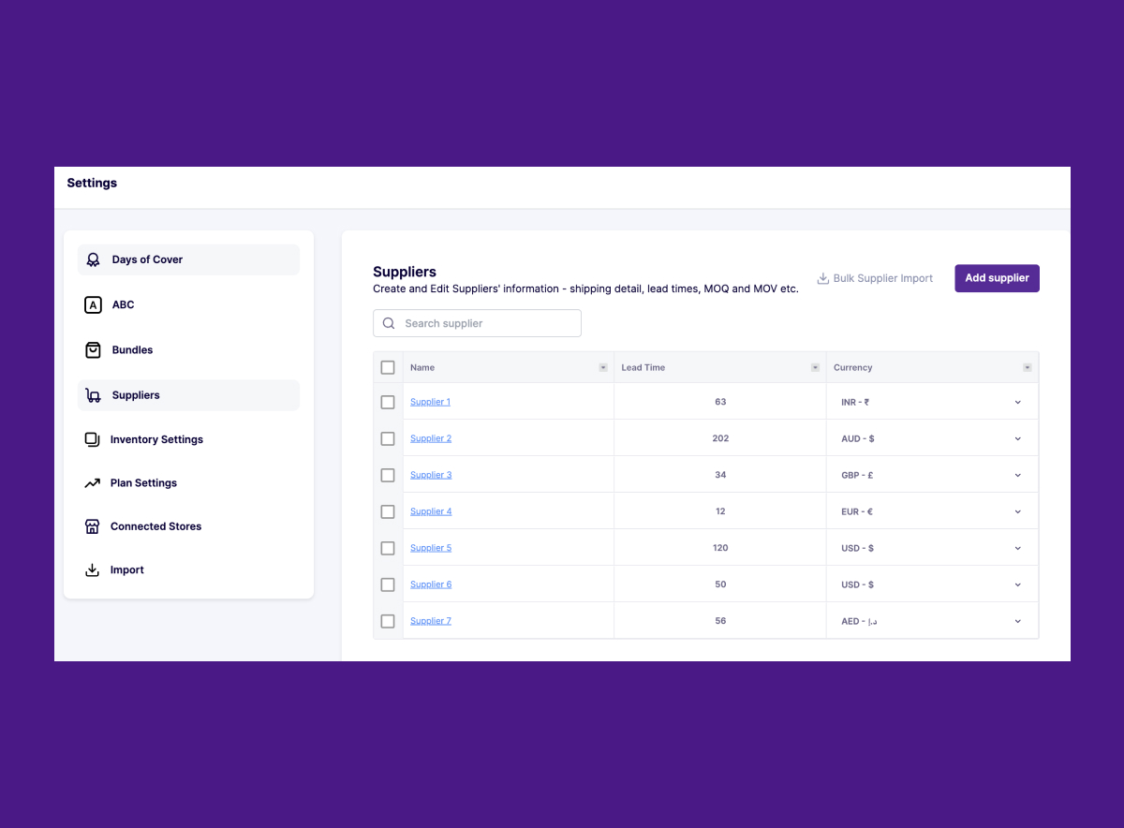This screenshot has height=828, width=1124.
Task: Tick the select-all checkbox in table header
Action: tap(388, 367)
